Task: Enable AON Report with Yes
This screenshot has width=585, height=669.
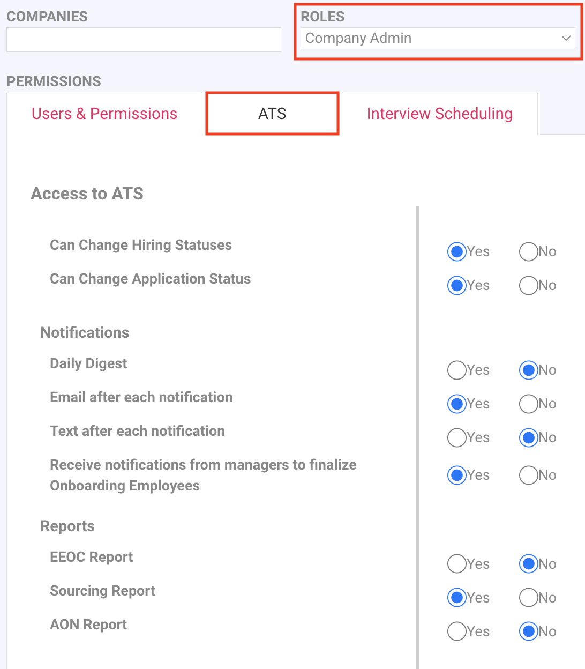Action: tap(456, 631)
